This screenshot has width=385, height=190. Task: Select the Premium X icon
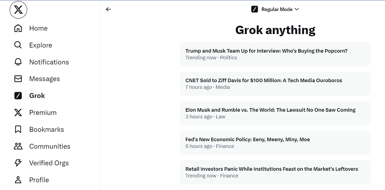(18, 112)
